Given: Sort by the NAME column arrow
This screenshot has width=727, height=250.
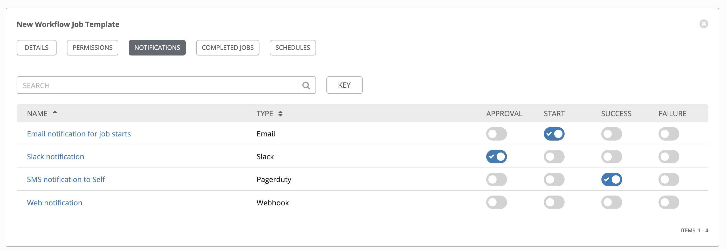Looking at the screenshot, I should pyautogui.click(x=55, y=113).
